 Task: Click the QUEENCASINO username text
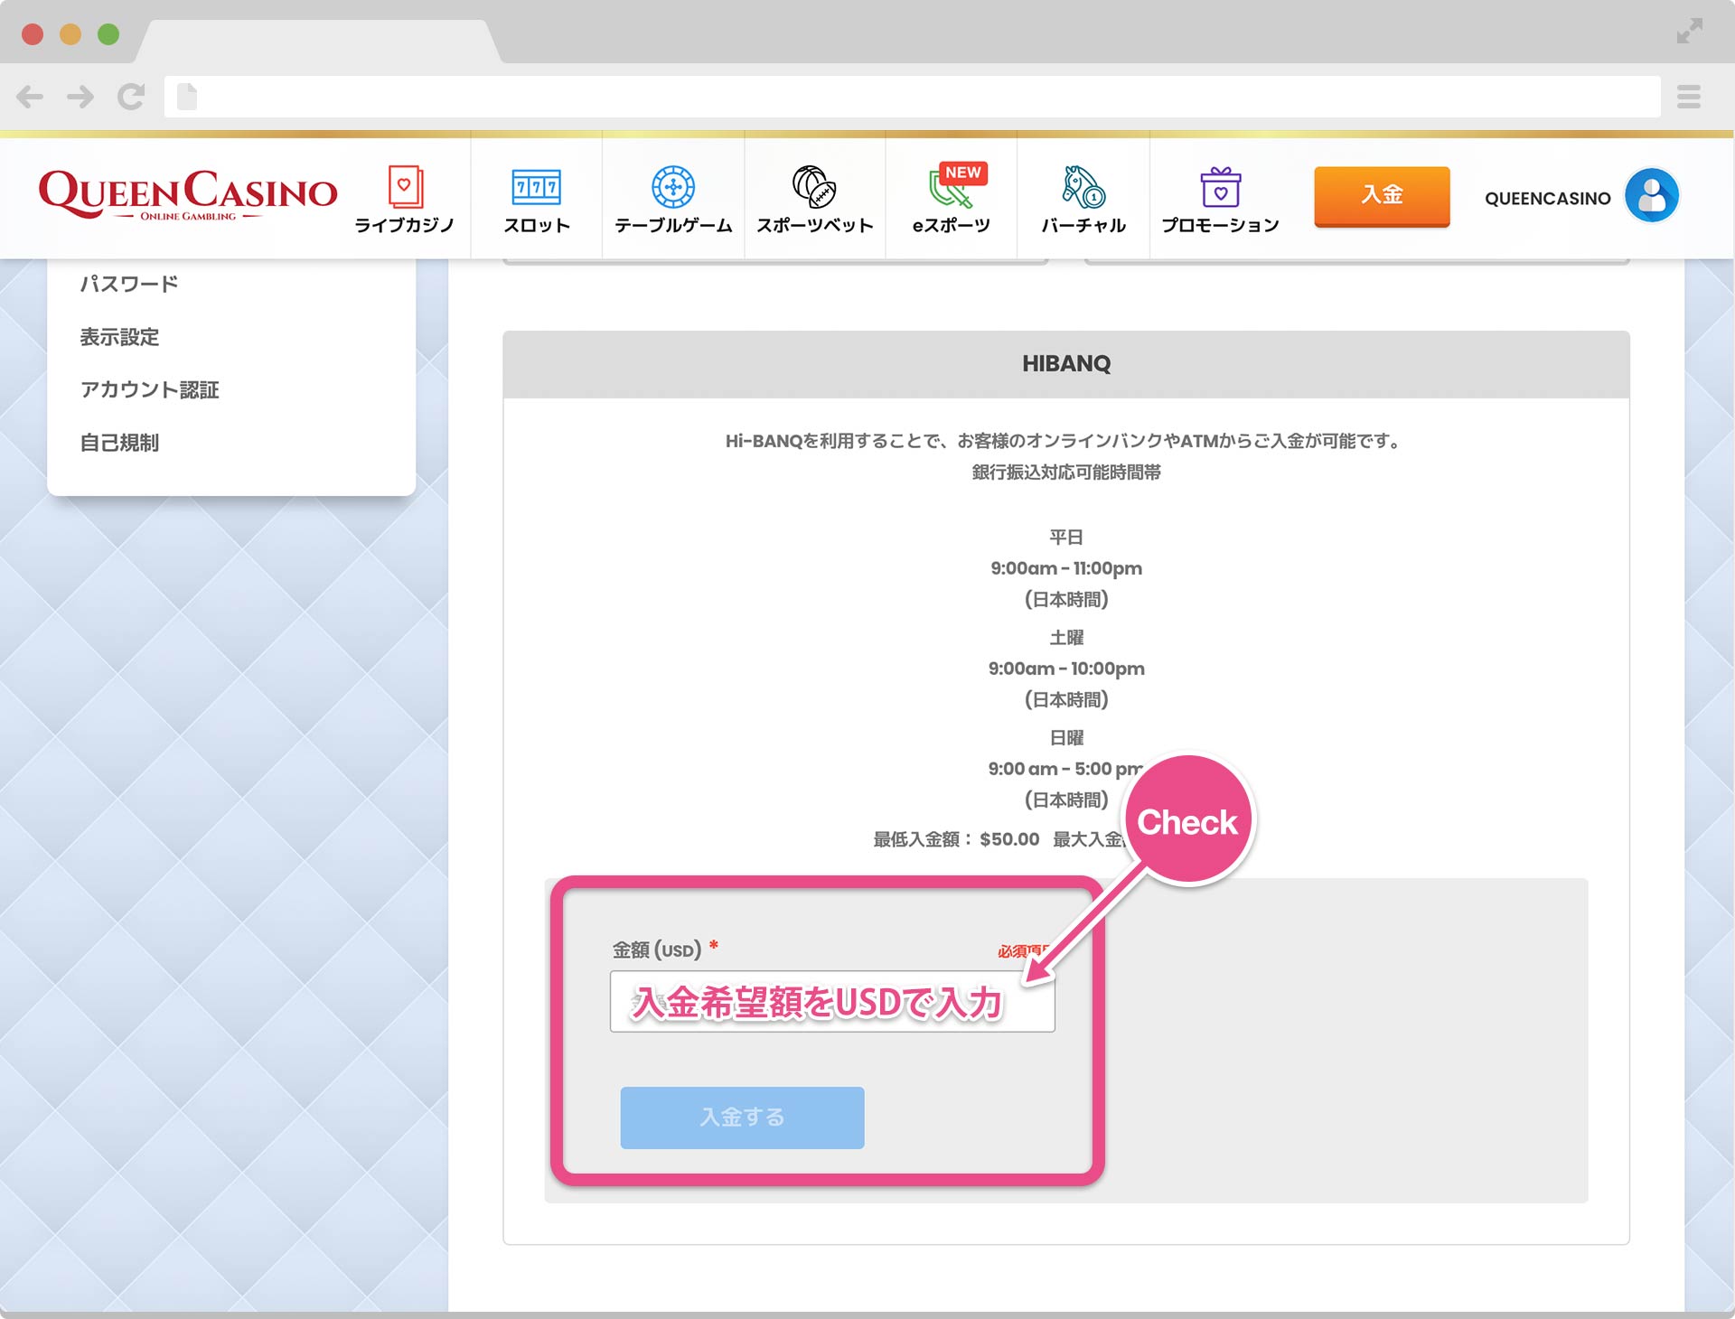pos(1547,198)
